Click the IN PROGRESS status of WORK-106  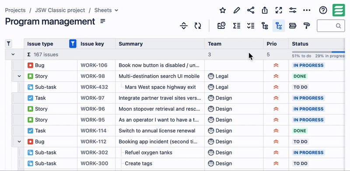click(x=308, y=66)
